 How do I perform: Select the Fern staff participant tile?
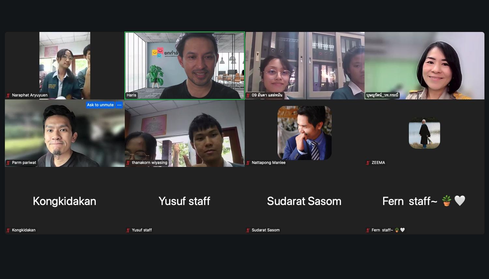click(x=424, y=201)
